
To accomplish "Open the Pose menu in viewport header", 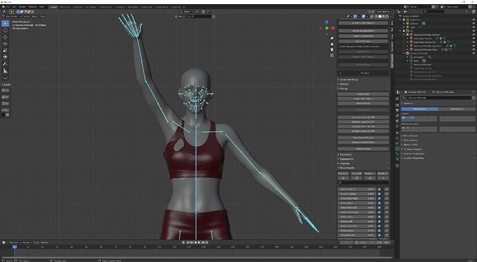I will pos(43,17).
